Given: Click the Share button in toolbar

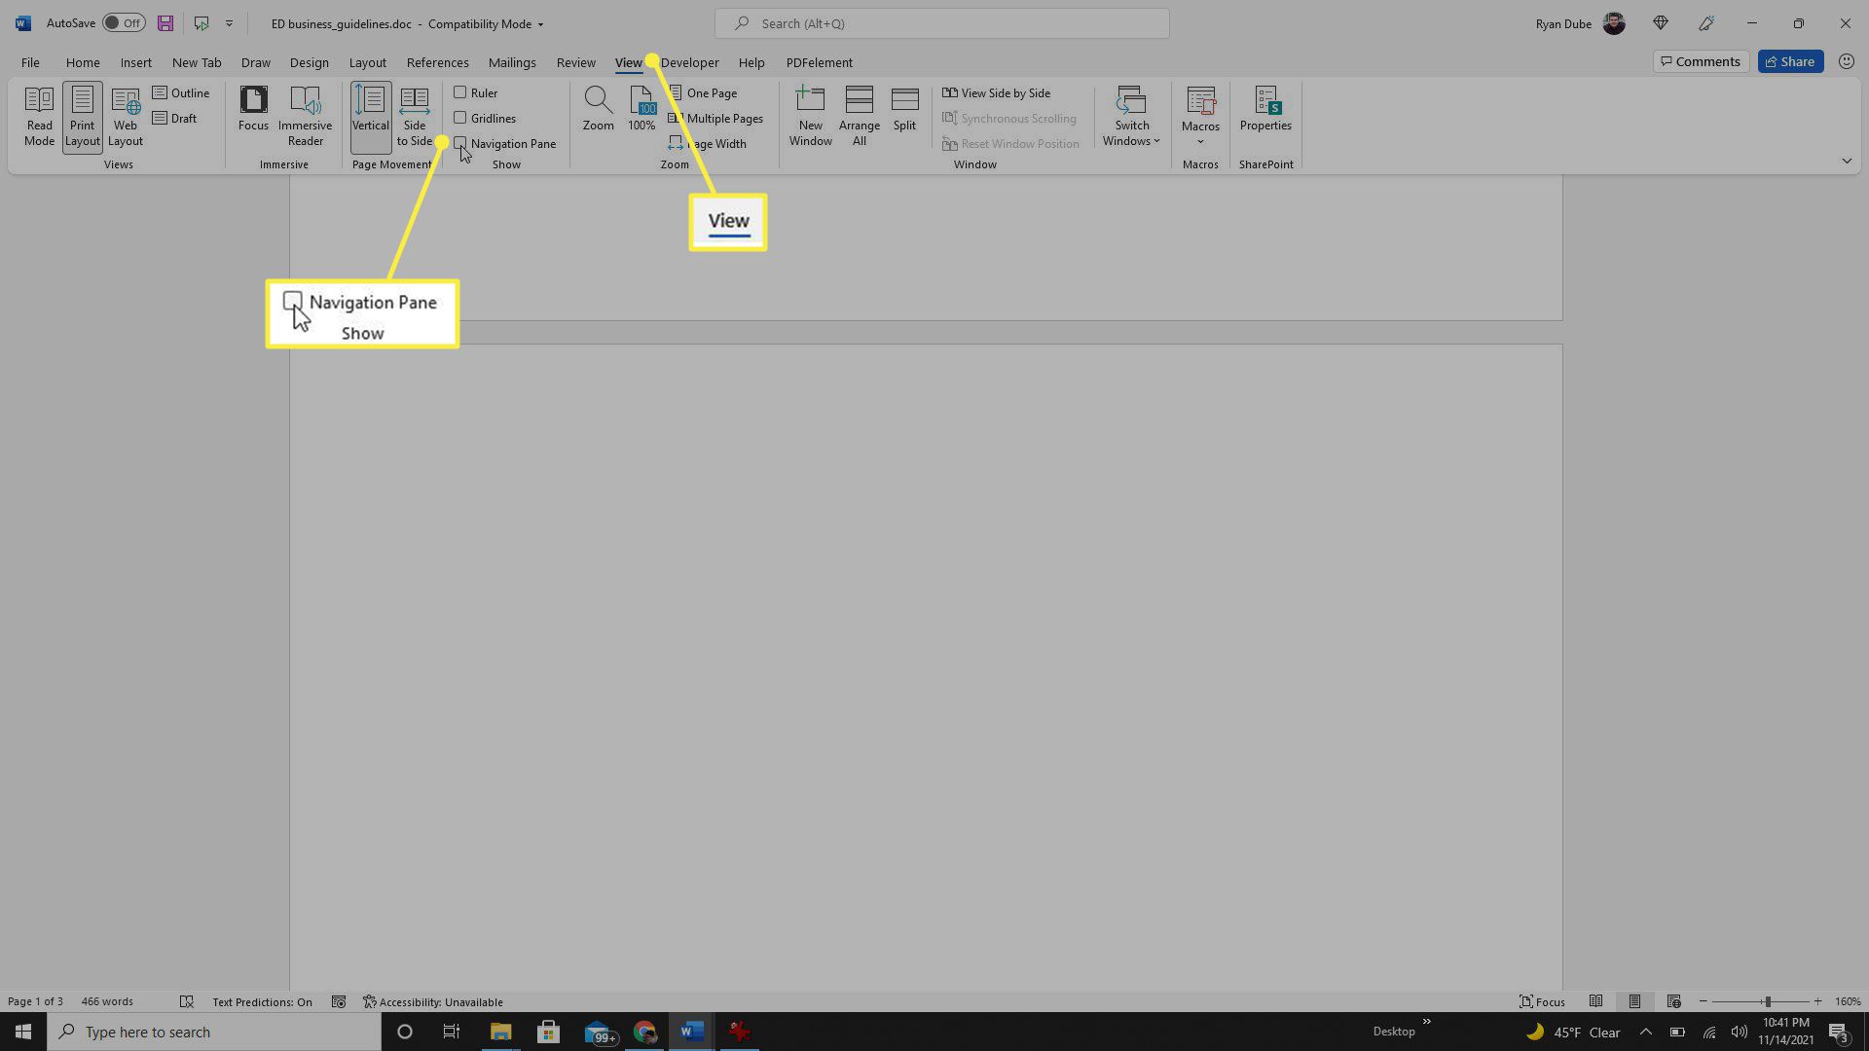Looking at the screenshot, I should (1792, 60).
